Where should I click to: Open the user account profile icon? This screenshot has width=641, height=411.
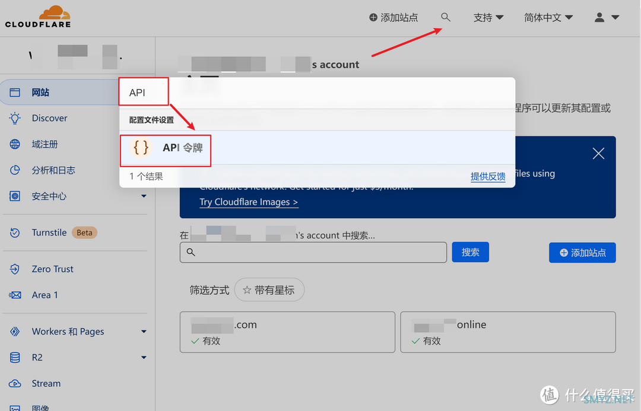tap(599, 17)
